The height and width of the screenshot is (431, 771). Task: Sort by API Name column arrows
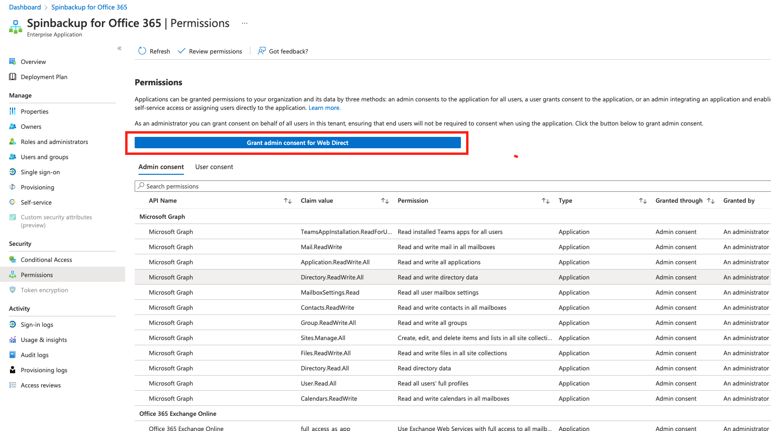point(288,201)
